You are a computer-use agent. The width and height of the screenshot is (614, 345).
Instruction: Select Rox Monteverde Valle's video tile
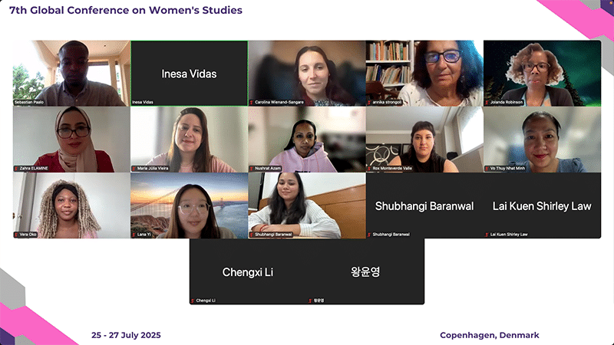(x=424, y=140)
